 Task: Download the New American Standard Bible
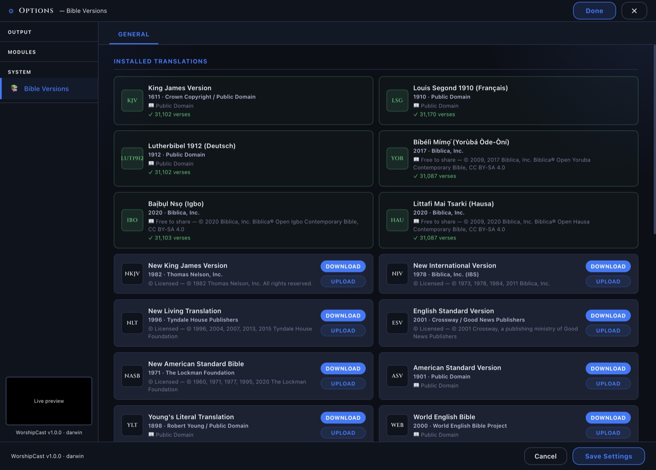[343, 369]
